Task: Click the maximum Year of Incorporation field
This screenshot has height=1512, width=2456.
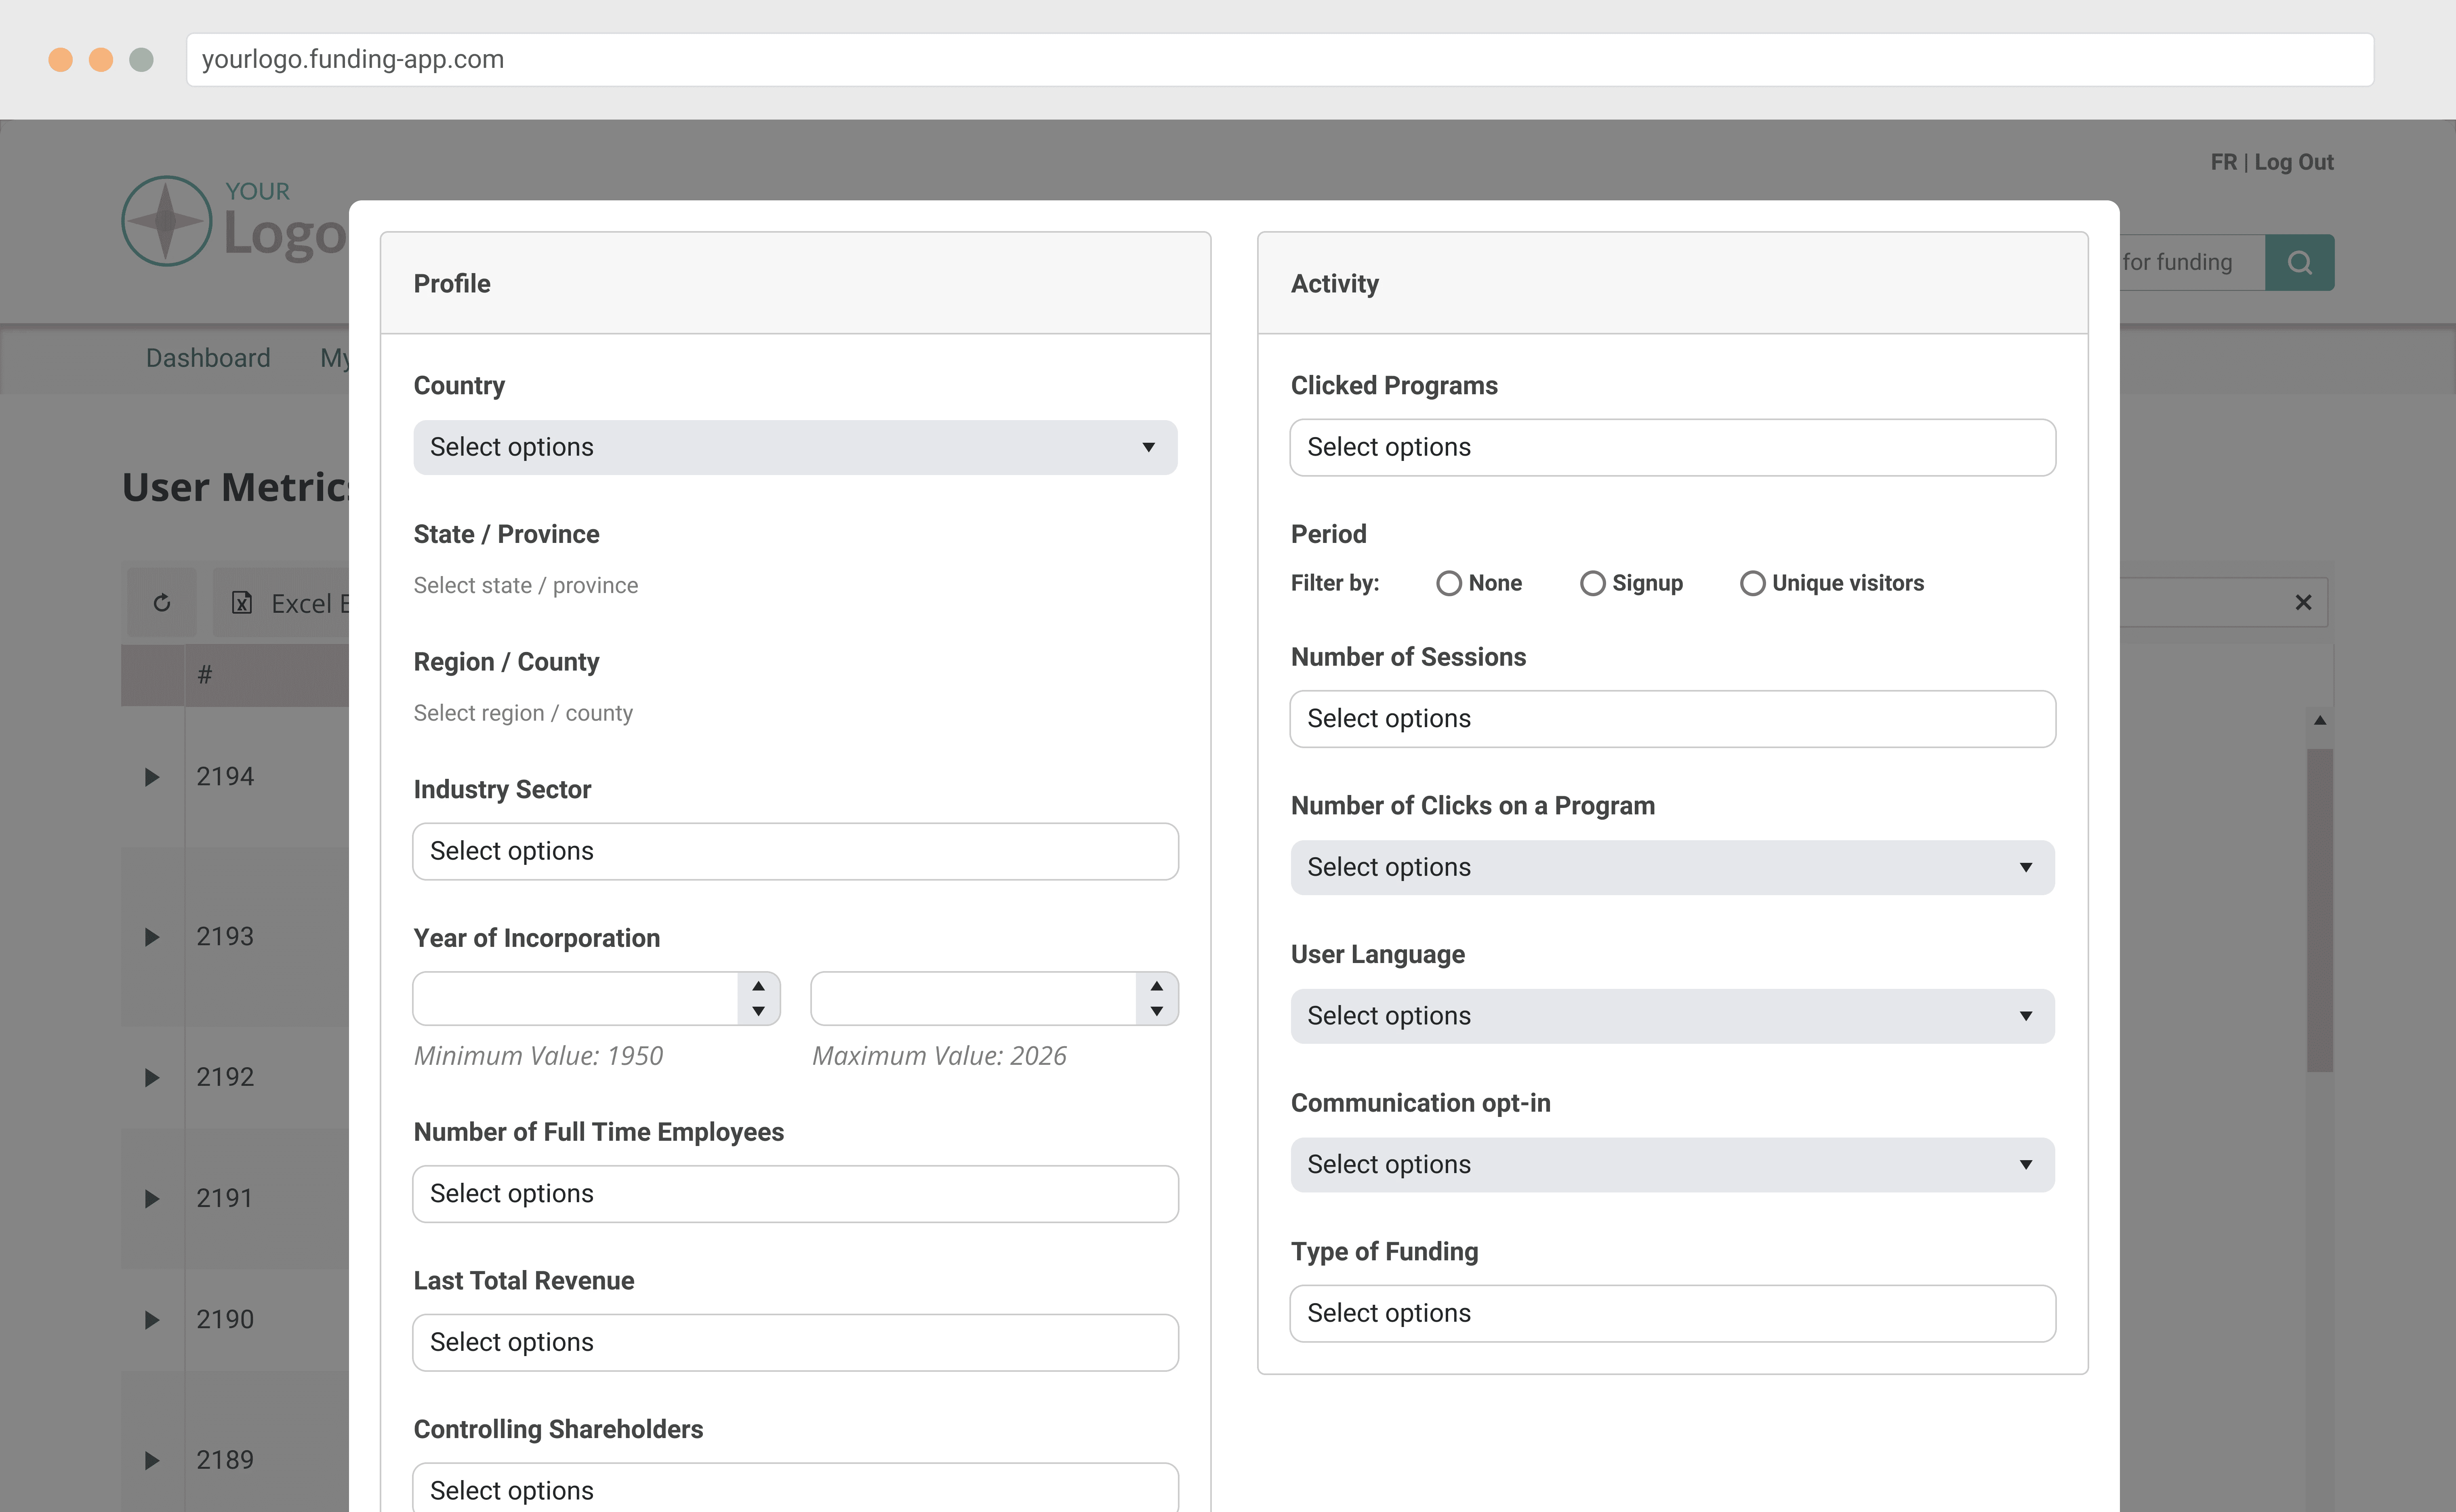Action: tap(974, 998)
